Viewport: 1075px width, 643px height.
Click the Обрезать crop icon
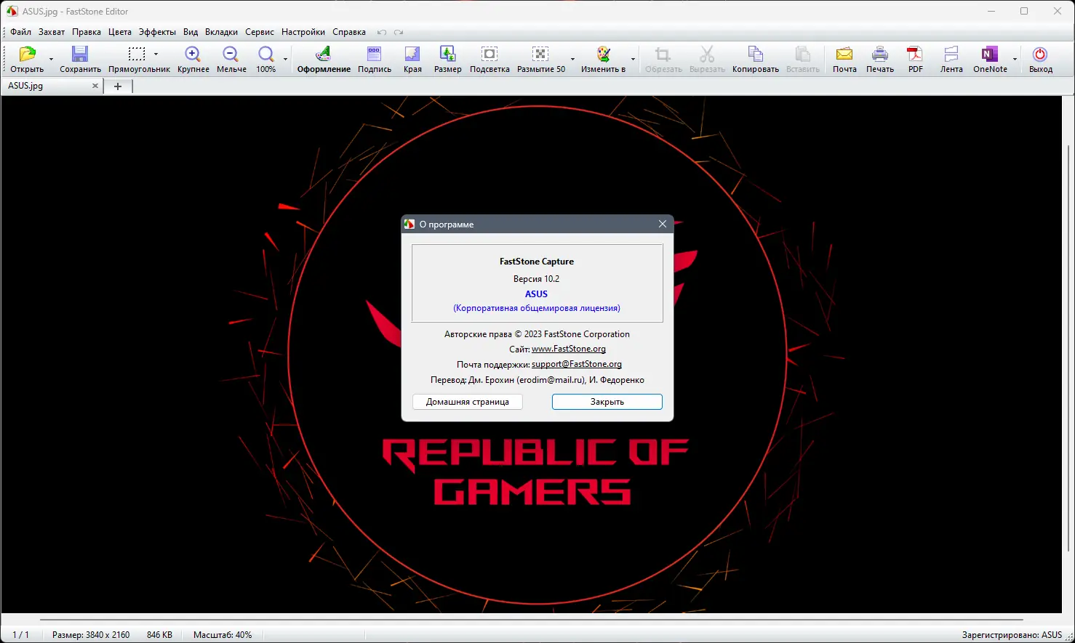coord(663,54)
